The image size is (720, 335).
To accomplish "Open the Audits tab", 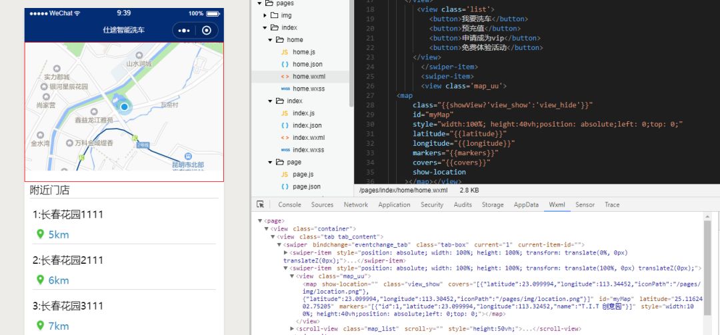I will tap(463, 204).
